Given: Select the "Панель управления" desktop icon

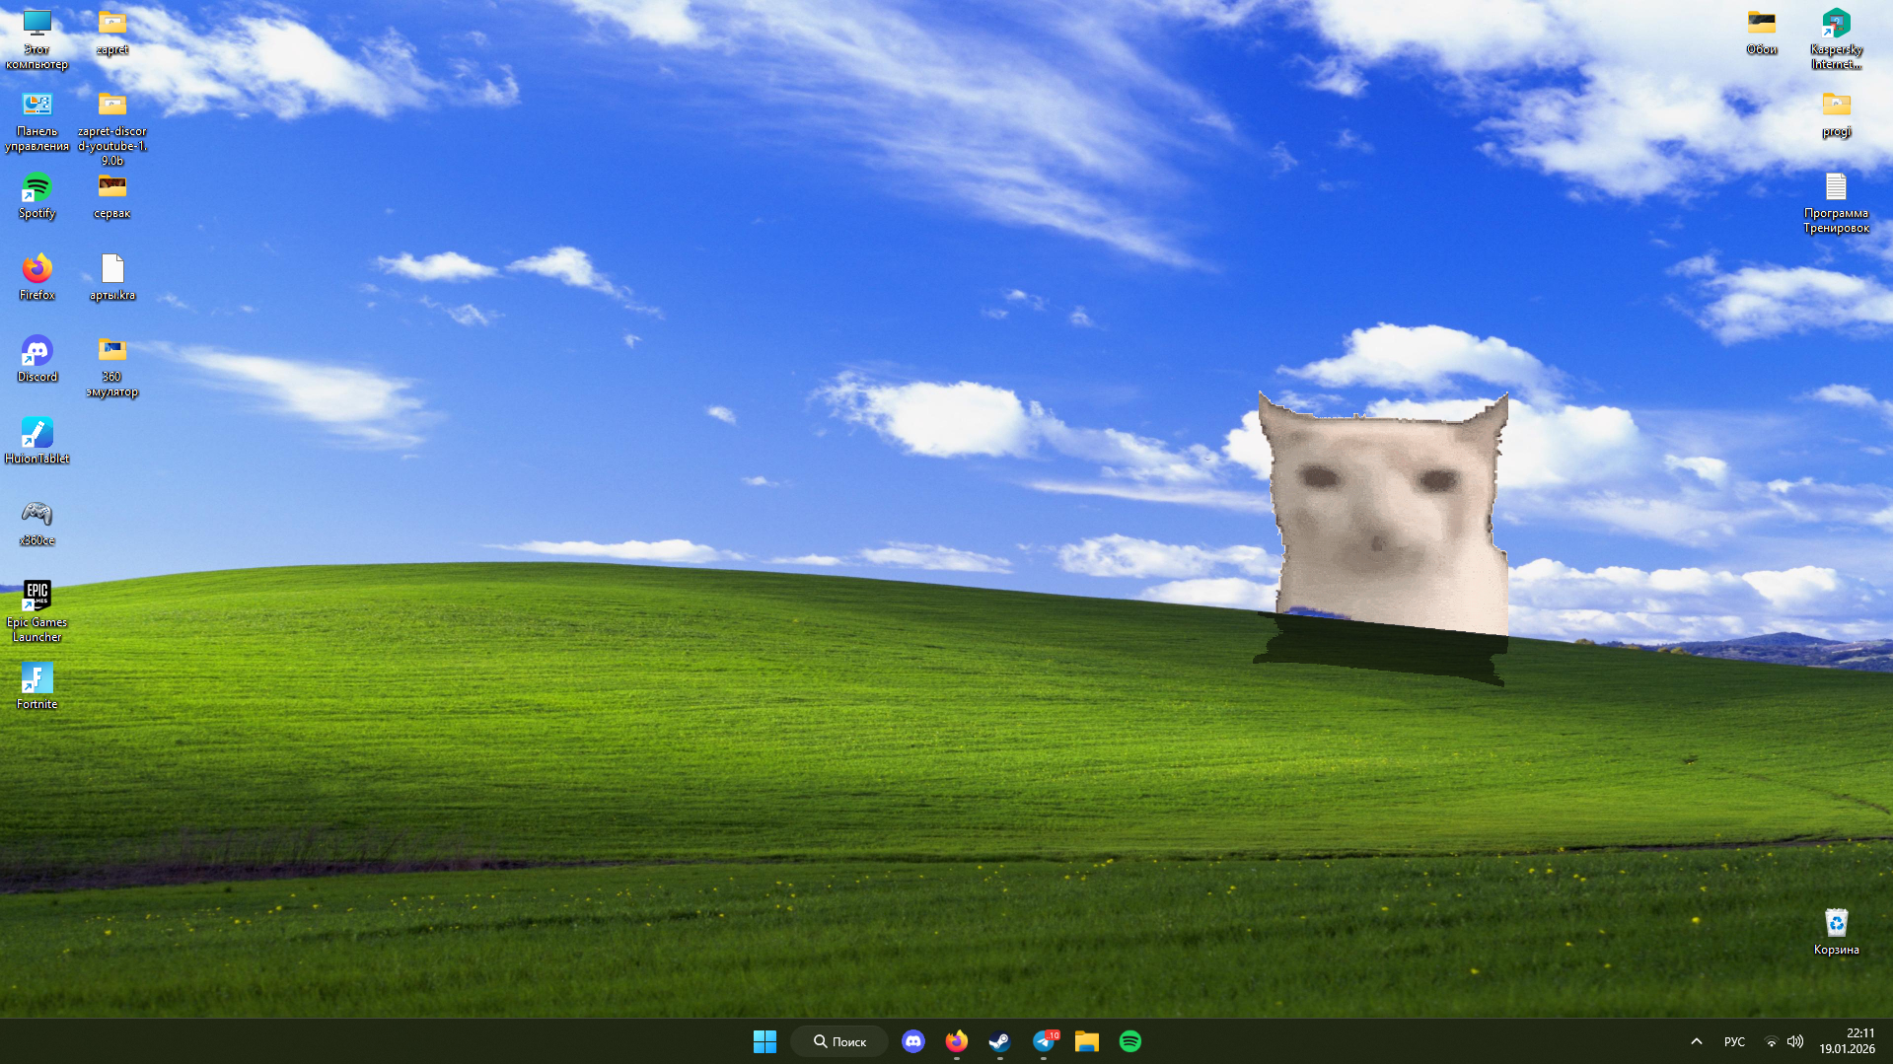Looking at the screenshot, I should coord(36,121).
